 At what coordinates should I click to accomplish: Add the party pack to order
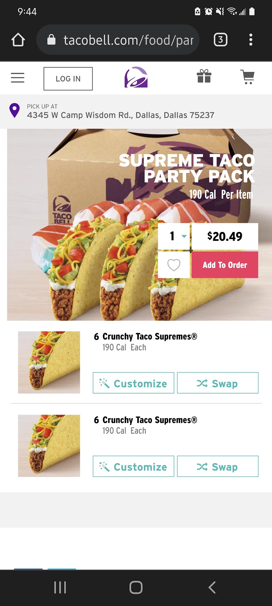click(225, 265)
